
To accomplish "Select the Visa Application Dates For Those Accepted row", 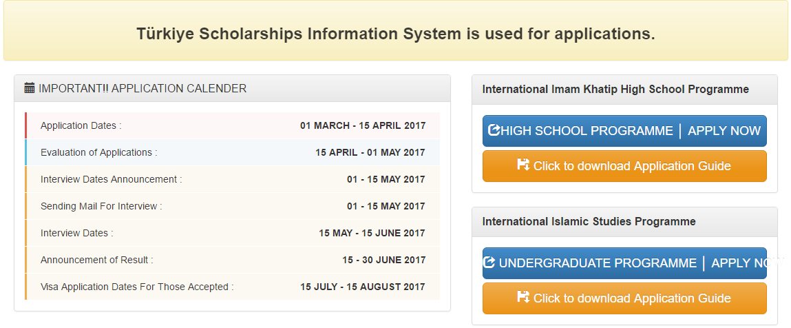I will pyautogui.click(x=232, y=287).
